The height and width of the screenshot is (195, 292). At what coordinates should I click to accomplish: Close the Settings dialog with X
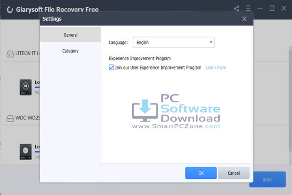click(x=244, y=19)
